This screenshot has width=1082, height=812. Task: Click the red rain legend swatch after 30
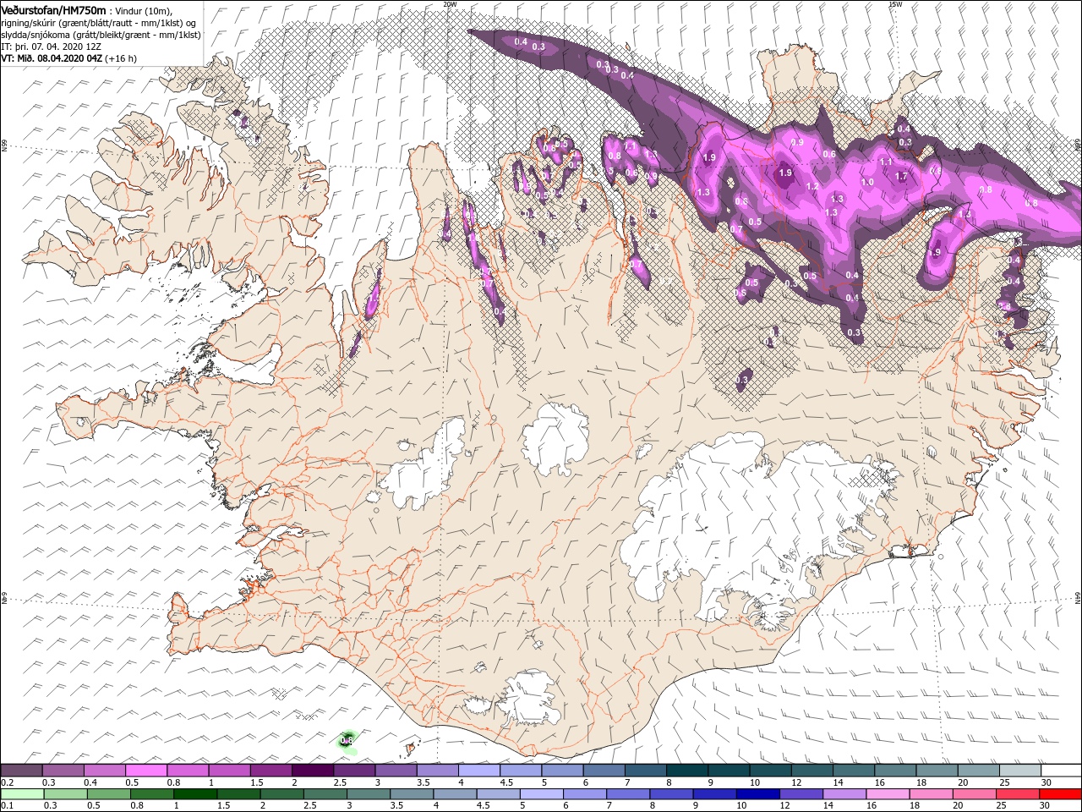click(x=1061, y=794)
